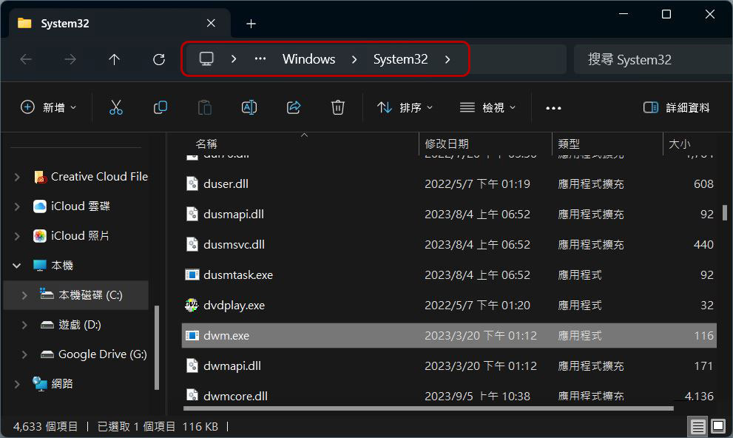This screenshot has height=438, width=733.
Task: Refresh the System32 folder view
Action: point(159,59)
